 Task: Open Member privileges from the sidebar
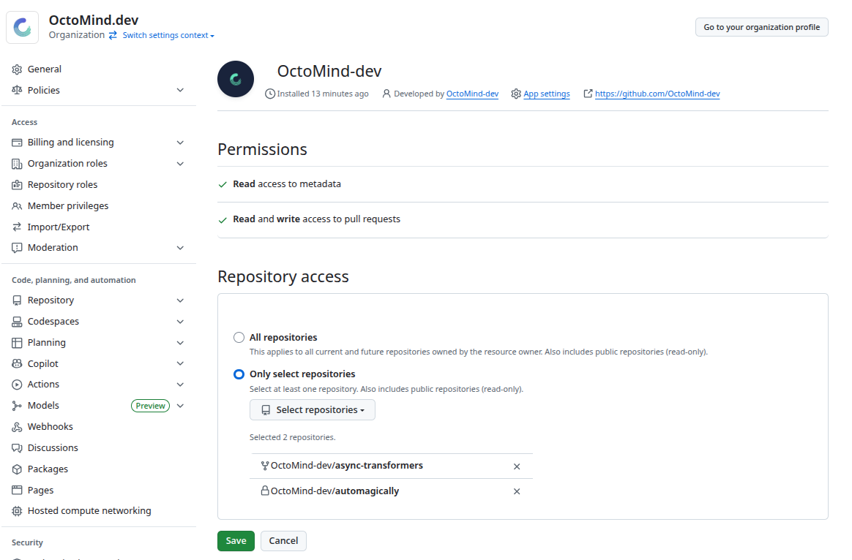66,205
